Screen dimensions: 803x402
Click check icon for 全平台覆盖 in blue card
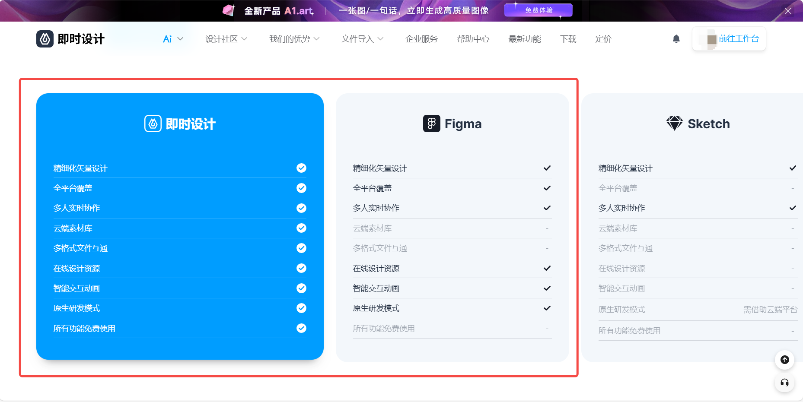(x=301, y=188)
